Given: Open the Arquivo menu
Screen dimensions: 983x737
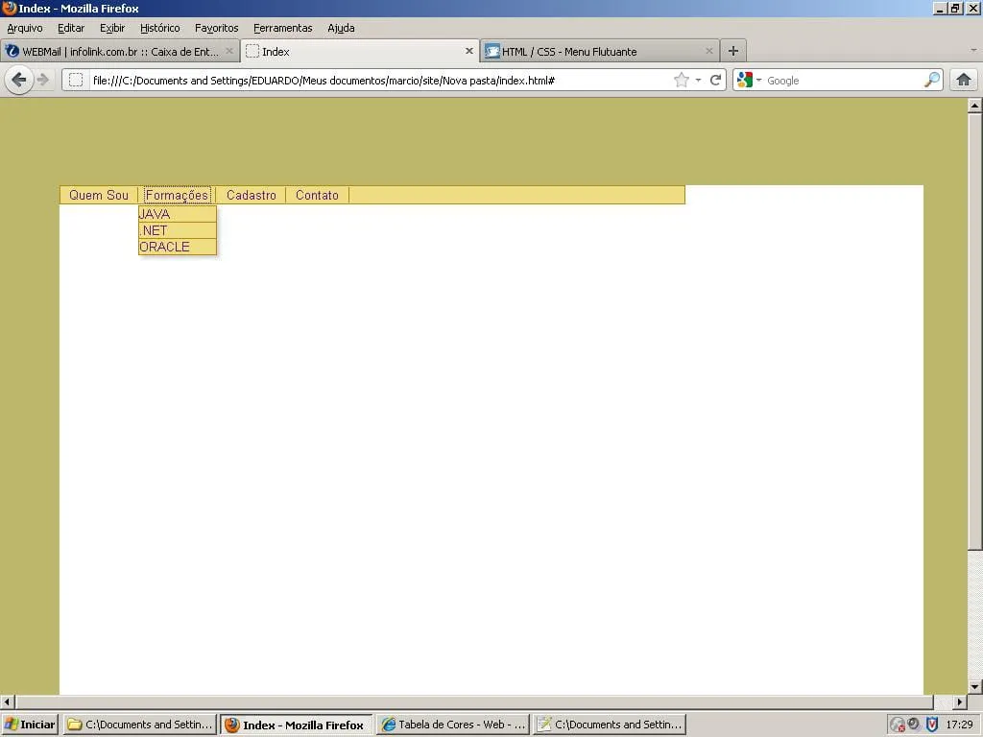Looking at the screenshot, I should click(24, 28).
